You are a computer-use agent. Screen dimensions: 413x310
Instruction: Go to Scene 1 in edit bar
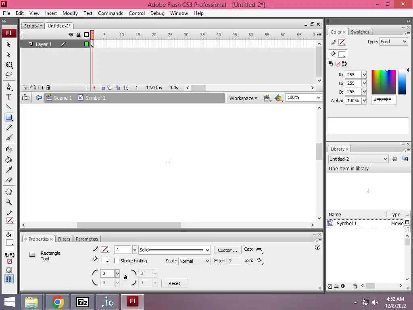[x=59, y=98]
